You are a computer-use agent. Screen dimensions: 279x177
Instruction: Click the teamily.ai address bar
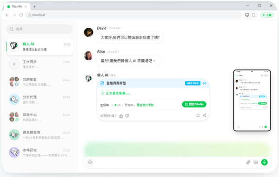[133, 15]
